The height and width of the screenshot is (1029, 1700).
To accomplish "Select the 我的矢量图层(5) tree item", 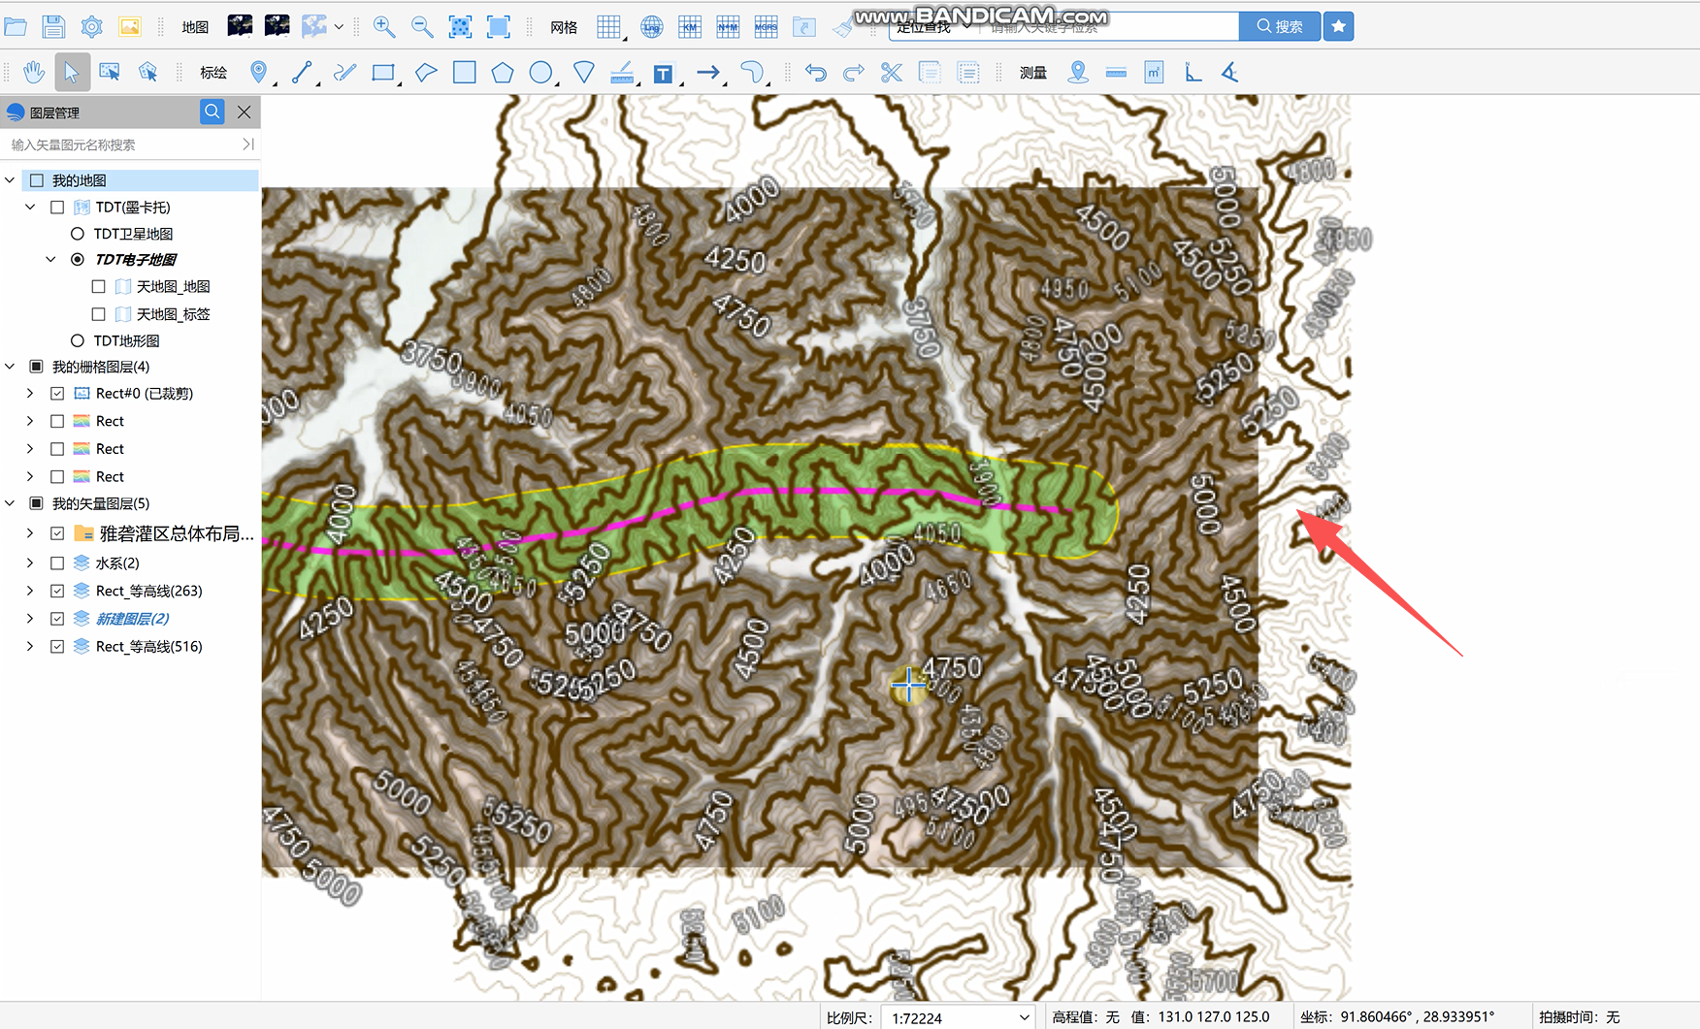I will 101,503.
